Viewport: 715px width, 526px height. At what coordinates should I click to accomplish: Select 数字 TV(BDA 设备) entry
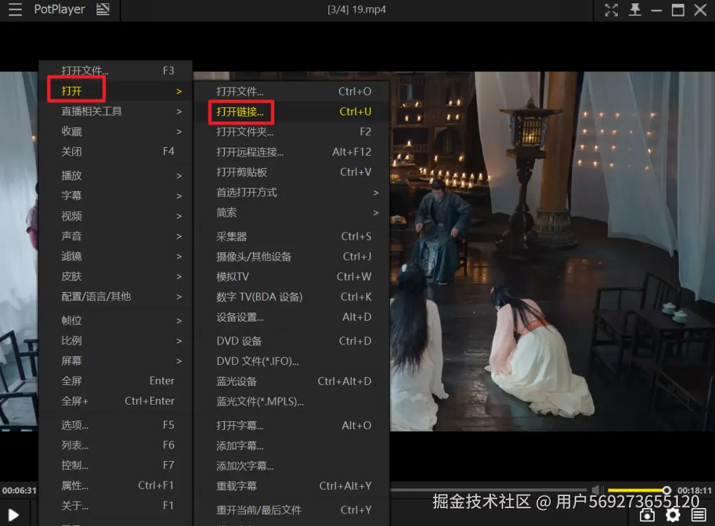pyautogui.click(x=292, y=297)
